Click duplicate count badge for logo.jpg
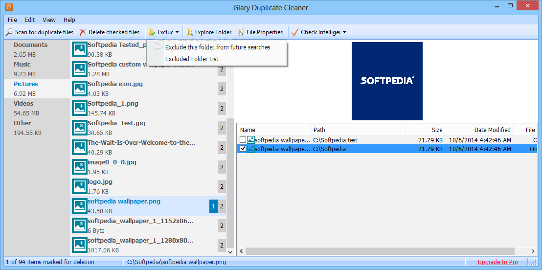Image resolution: width=542 pixels, height=270 pixels. 222,186
